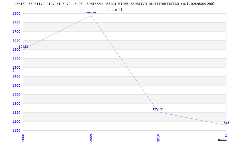Click the line segment between 2010 and 2012
The width and height of the screenshot is (229, 143).
pyautogui.click(x=192, y=118)
